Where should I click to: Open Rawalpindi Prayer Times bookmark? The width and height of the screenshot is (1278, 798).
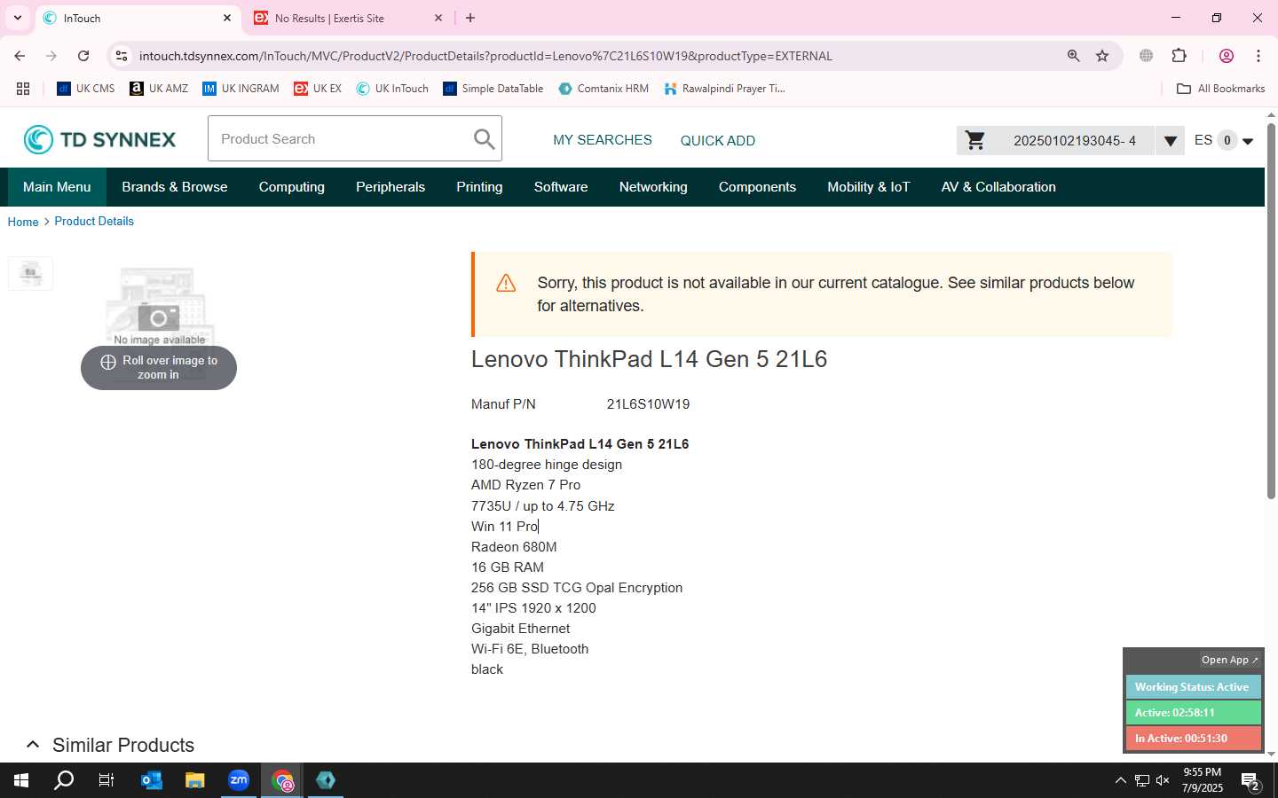click(x=724, y=89)
